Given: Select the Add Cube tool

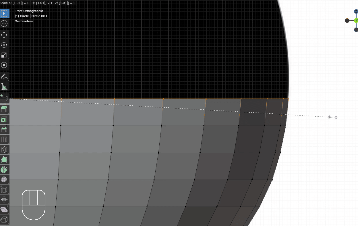Looking at the screenshot, I should (x=4, y=98).
